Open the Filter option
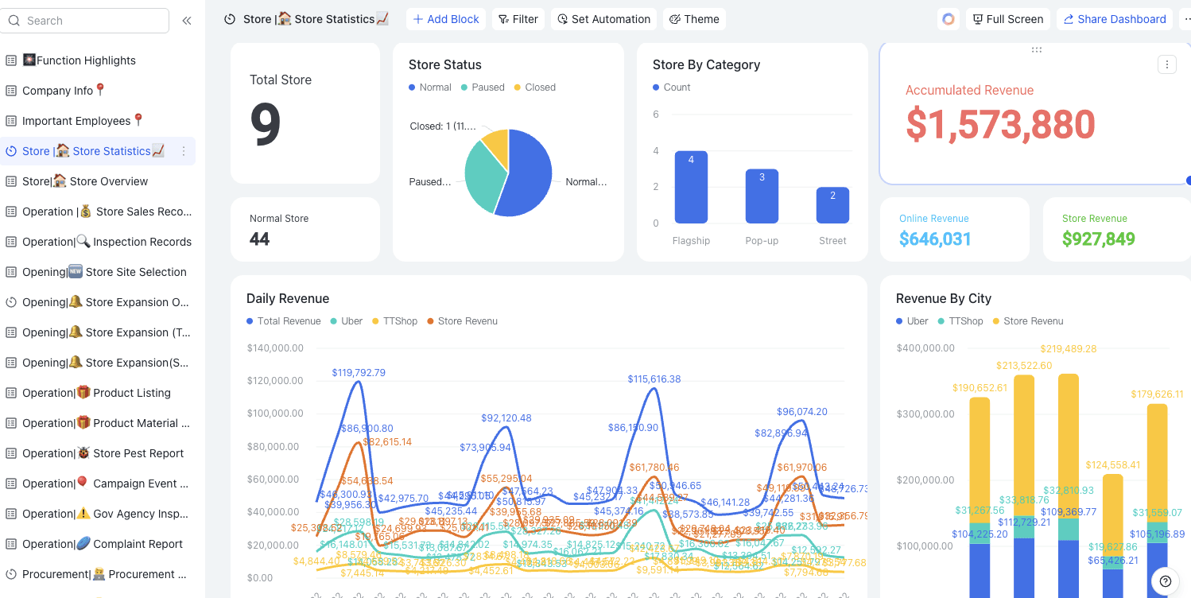The height and width of the screenshot is (598, 1191). [x=518, y=19]
